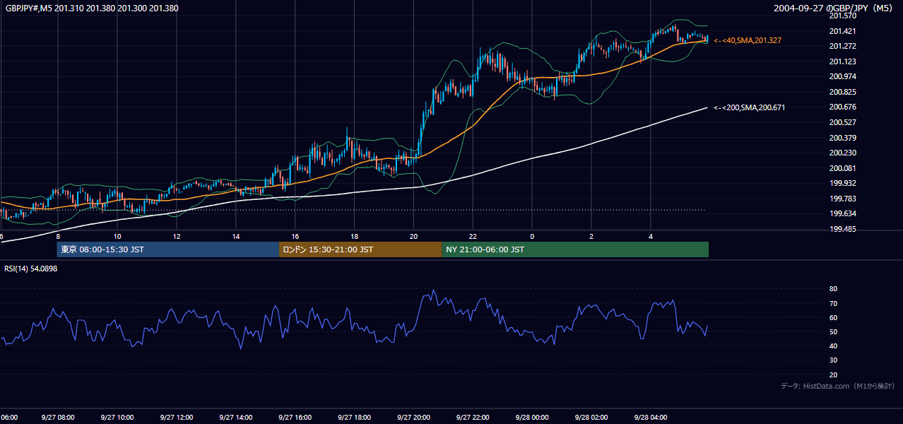
Task: Click hour tick 22 under the price chart
Action: pyautogui.click(x=473, y=236)
